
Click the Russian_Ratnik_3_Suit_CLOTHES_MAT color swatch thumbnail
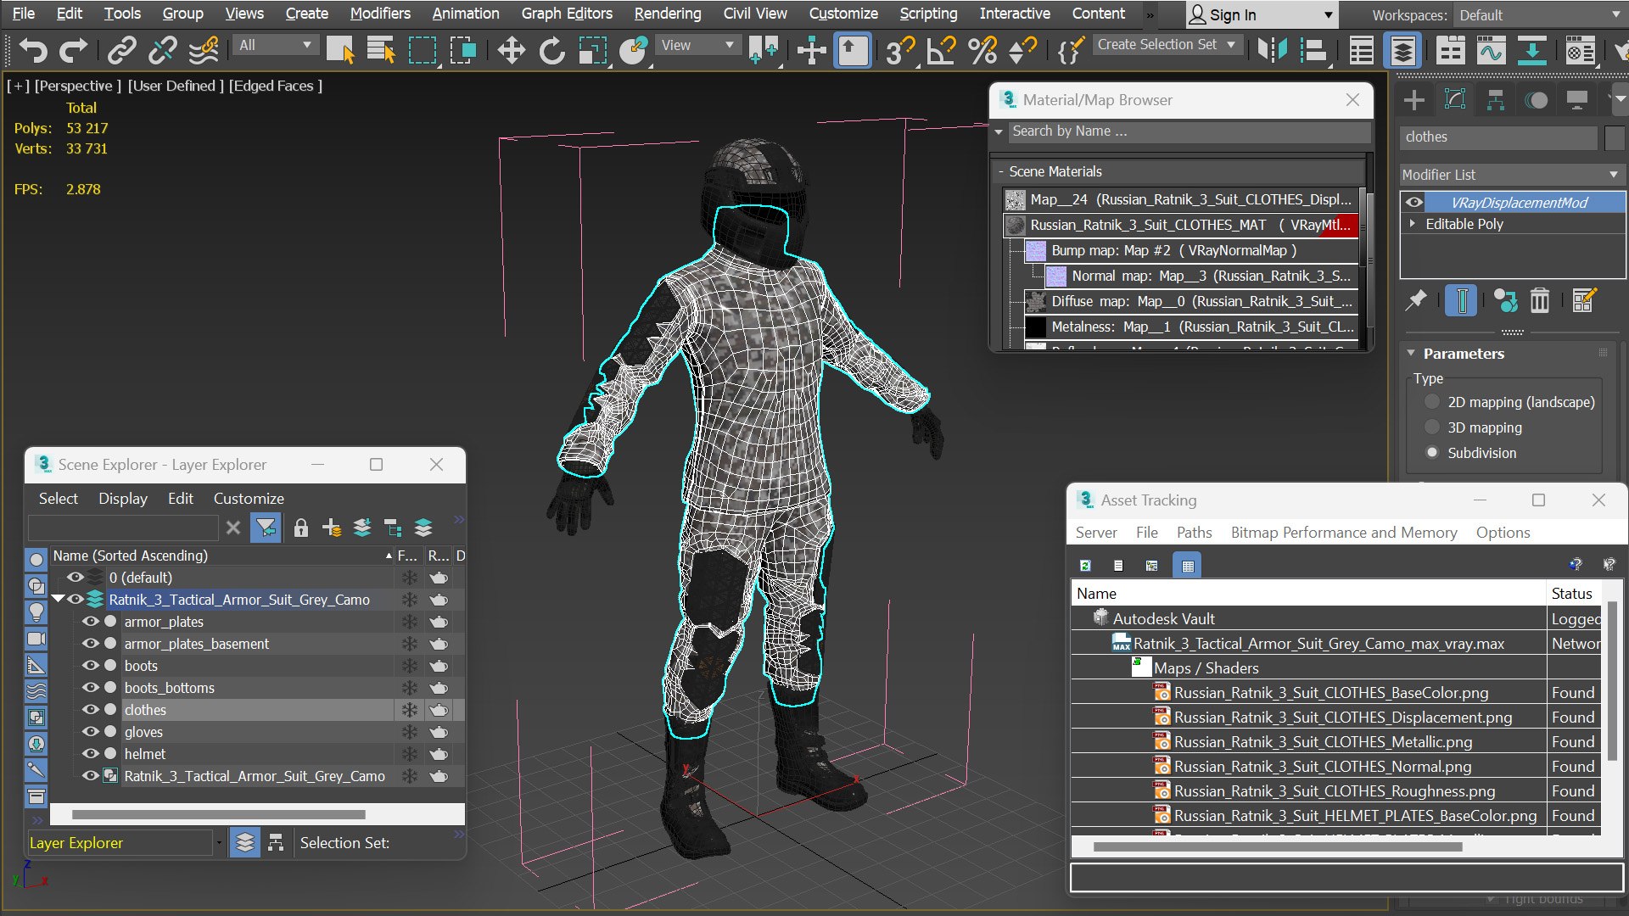pyautogui.click(x=1016, y=226)
